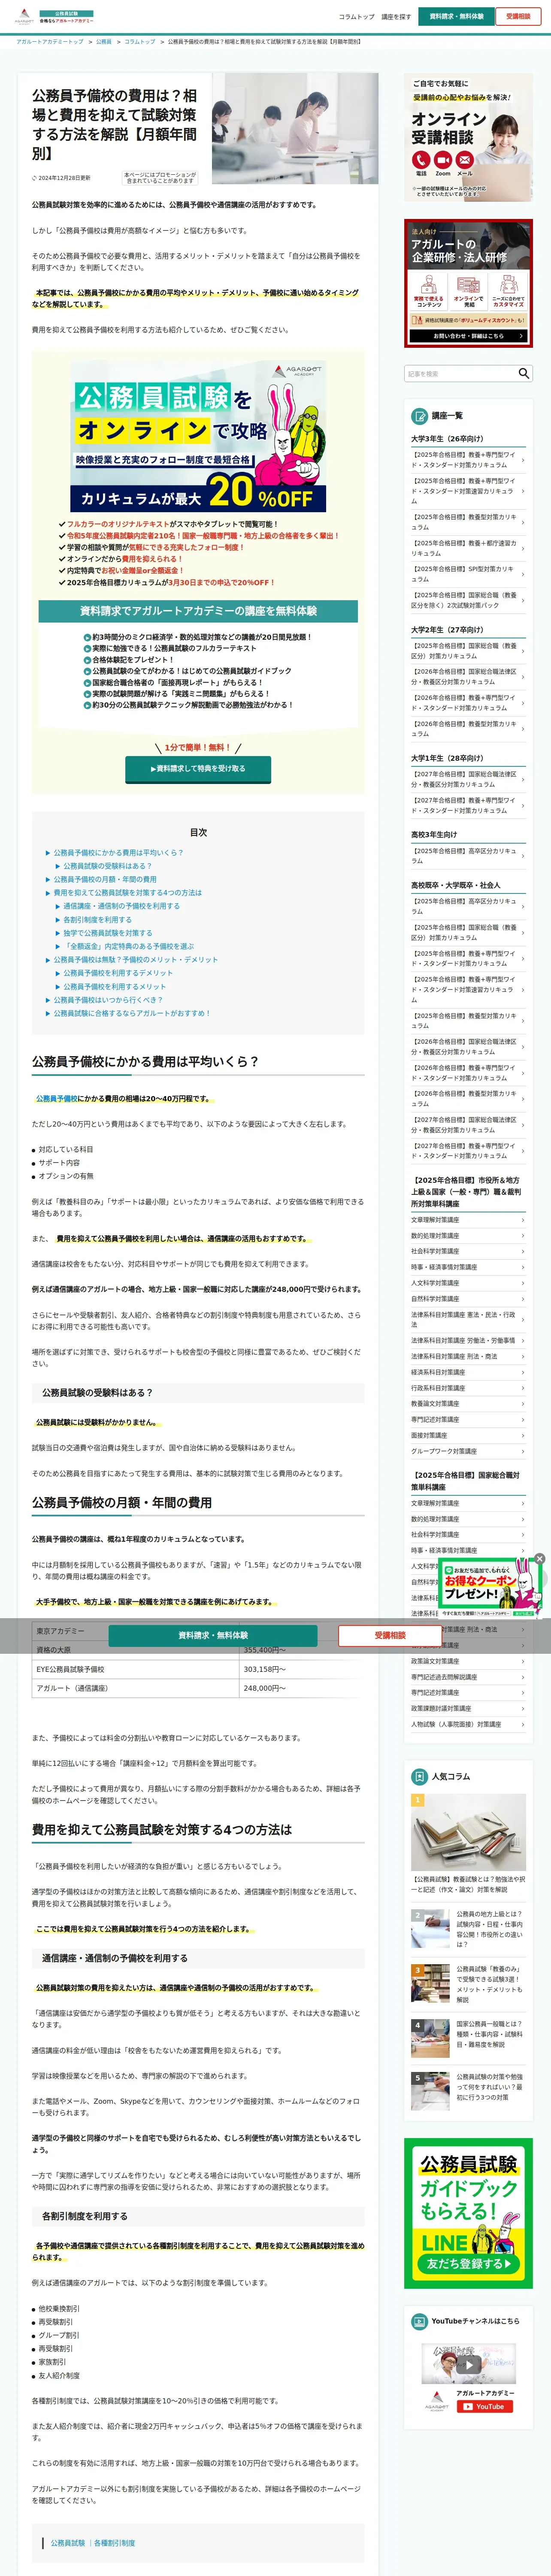Jump to 公務員試験の受験料はある？ in the contents
Screen dimensions: 551x2576
tap(108, 866)
